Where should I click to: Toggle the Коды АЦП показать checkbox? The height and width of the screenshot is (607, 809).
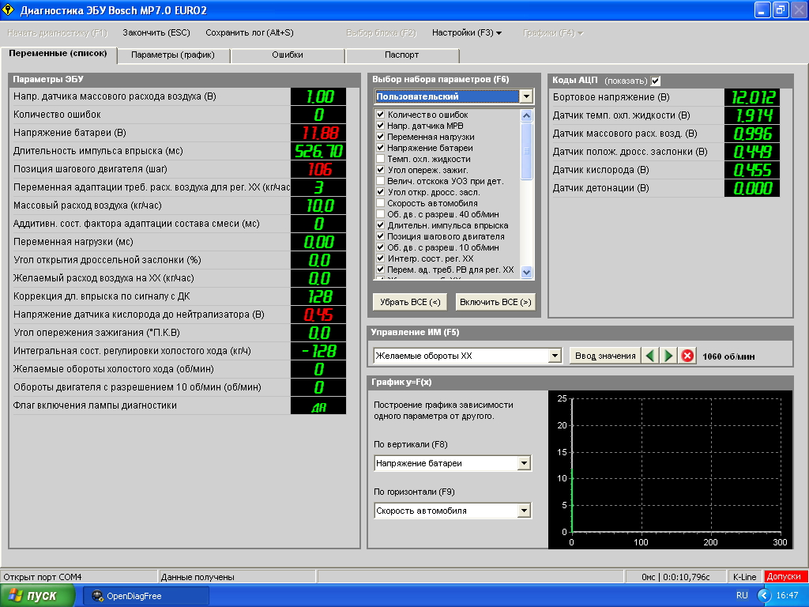(x=655, y=81)
